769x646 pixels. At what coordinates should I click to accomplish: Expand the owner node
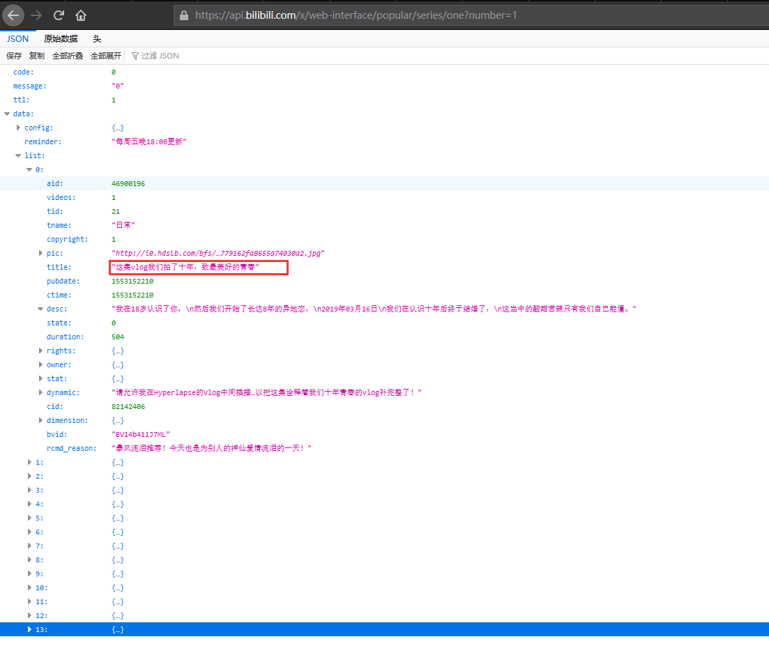[x=40, y=364]
